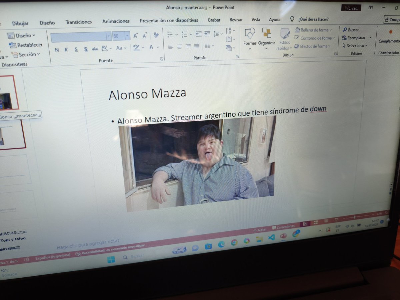Open text highlight color picker
This screenshot has width=400, height=300.
136,48
